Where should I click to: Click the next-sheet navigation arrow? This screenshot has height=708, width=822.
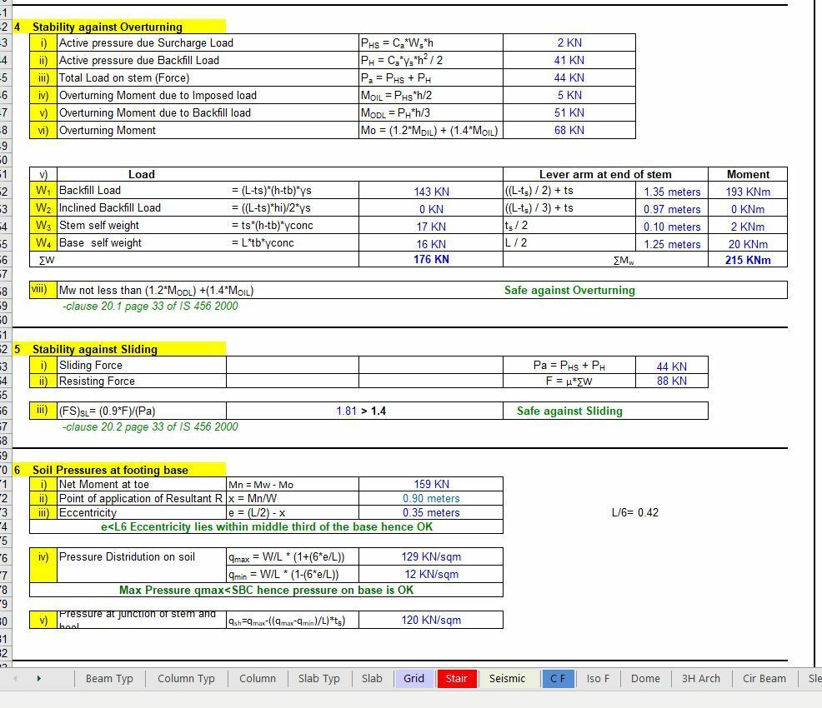39,679
